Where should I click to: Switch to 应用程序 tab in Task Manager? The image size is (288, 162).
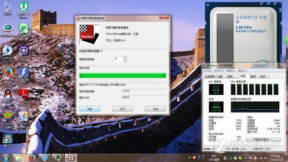[x=210, y=76]
